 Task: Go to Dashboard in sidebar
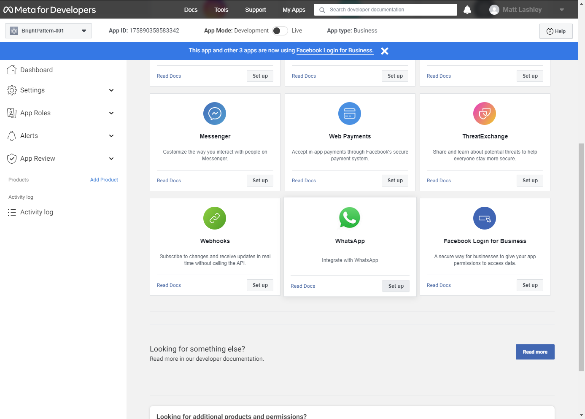[37, 70]
